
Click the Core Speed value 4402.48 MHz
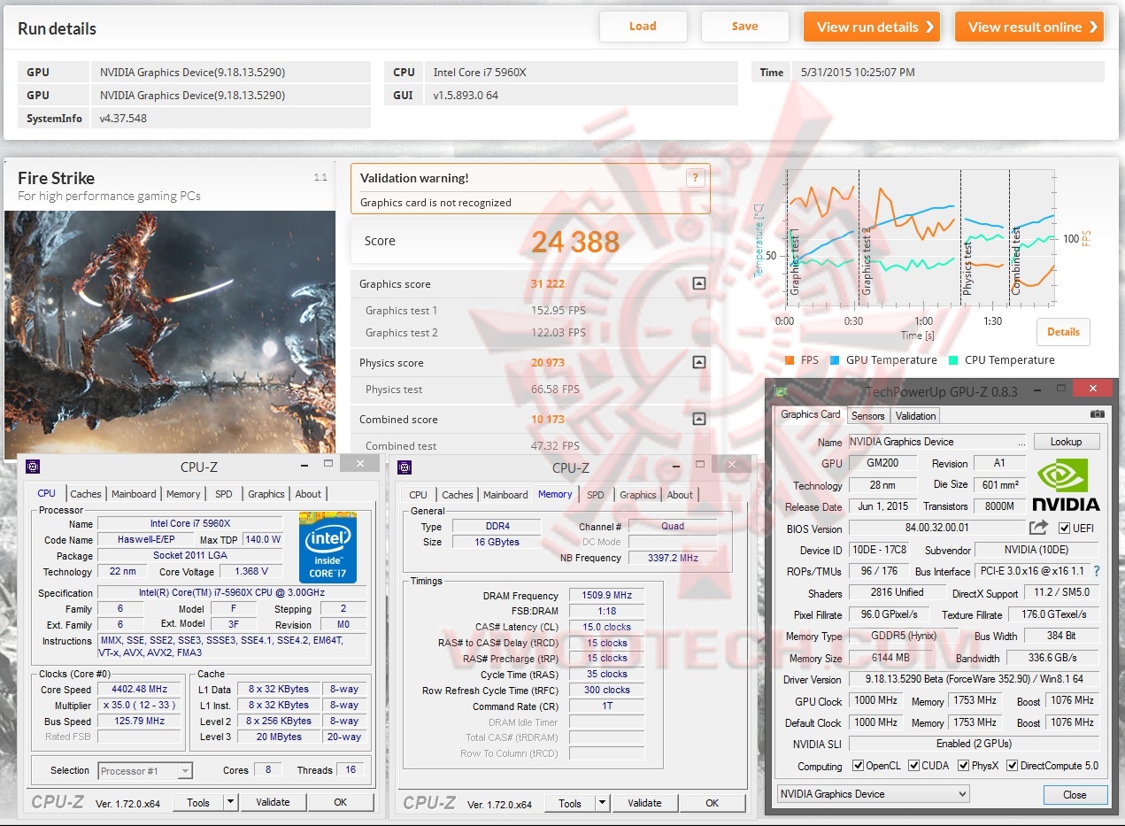(x=141, y=690)
